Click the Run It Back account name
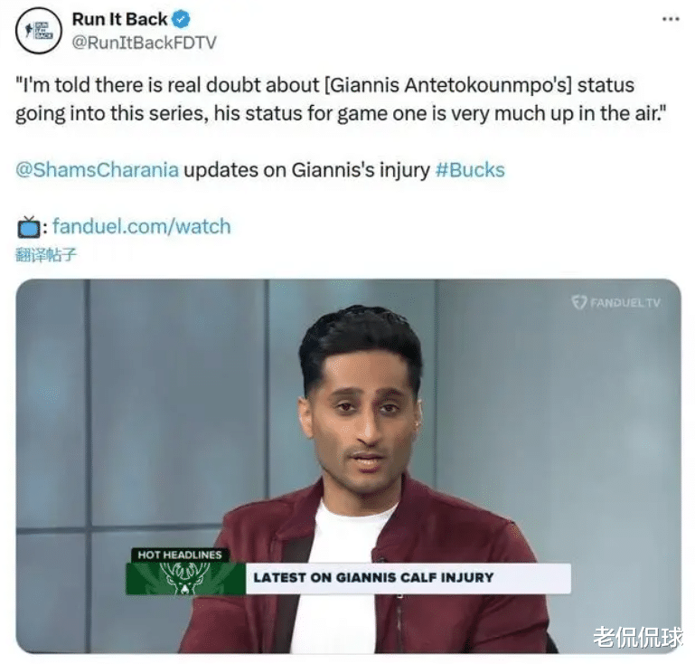 [x=119, y=20]
